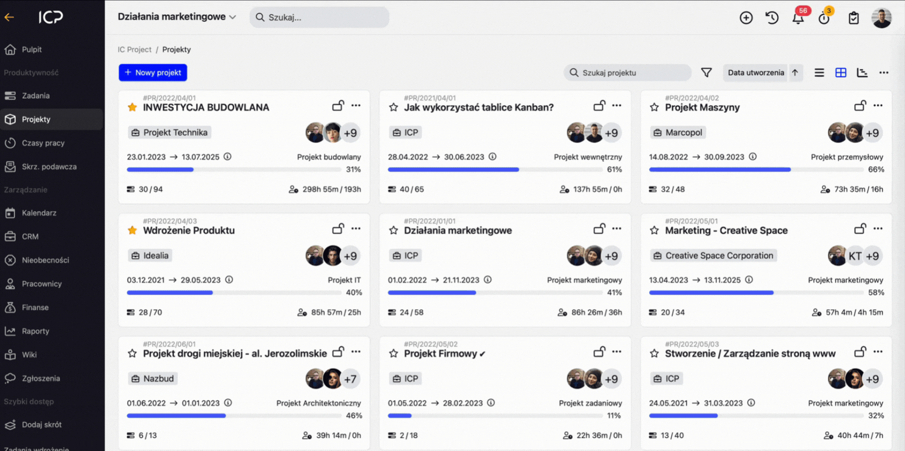905x451 pixels.
Task: Toggle favorite star on Marketing - Creative Space
Action: point(654,230)
